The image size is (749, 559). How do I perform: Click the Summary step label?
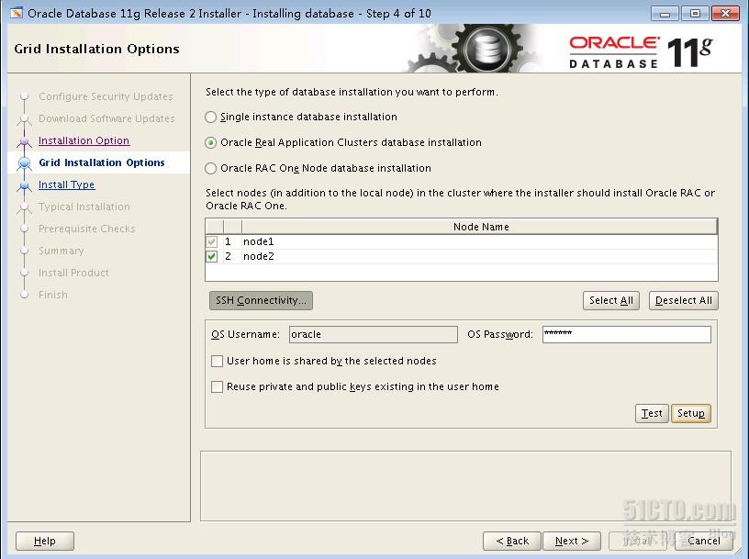click(x=61, y=251)
